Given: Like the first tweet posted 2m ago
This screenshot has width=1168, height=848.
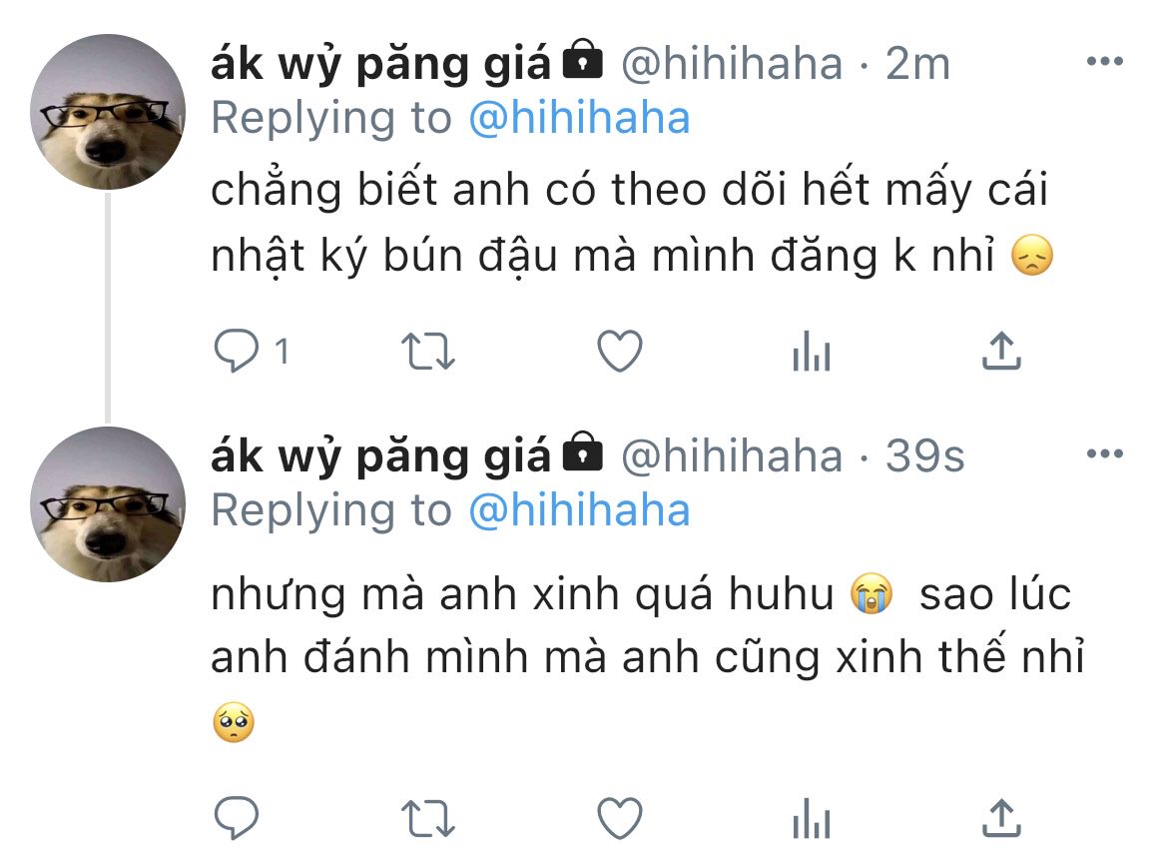Looking at the screenshot, I should pyautogui.click(x=620, y=351).
